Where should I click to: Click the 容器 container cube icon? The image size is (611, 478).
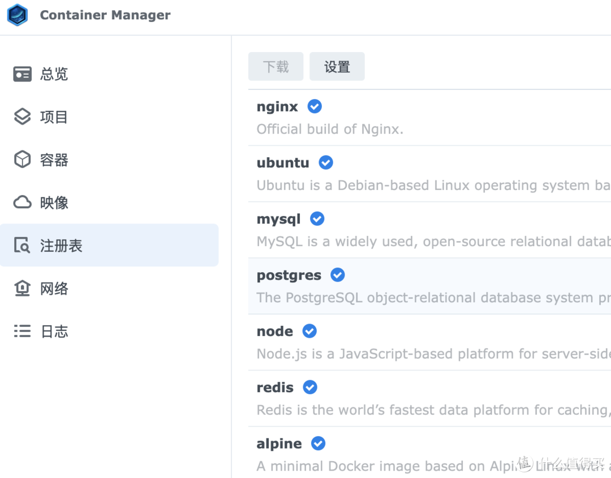[x=22, y=160]
